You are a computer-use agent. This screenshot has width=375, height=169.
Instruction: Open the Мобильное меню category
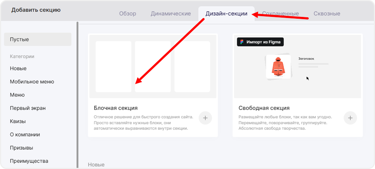pyautogui.click(x=32, y=82)
